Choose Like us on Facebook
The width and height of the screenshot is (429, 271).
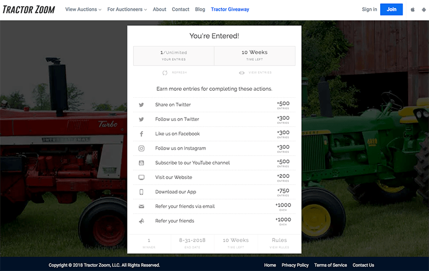(x=214, y=134)
